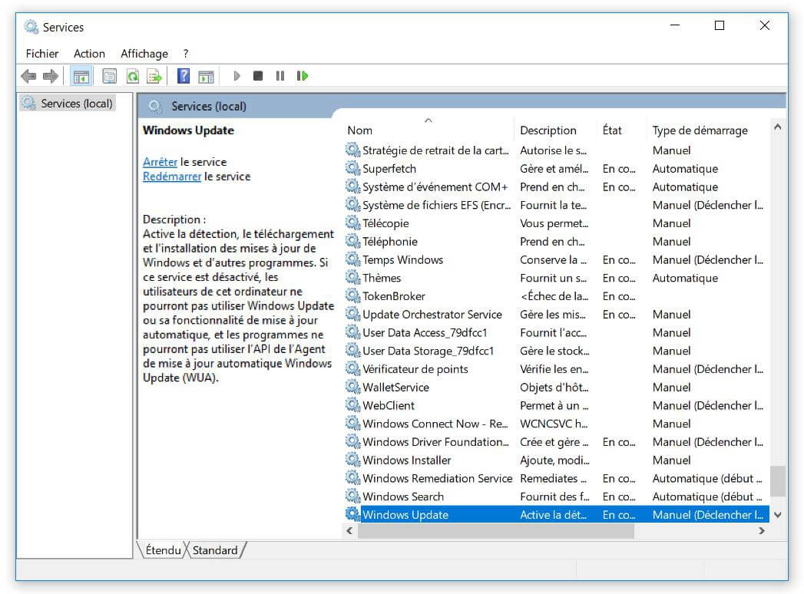Select the Système de fichiers EFS service
The width and height of the screenshot is (804, 594).
point(556,205)
